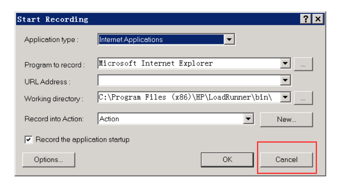Open the Program to record dropdown arrow

tap(286, 63)
